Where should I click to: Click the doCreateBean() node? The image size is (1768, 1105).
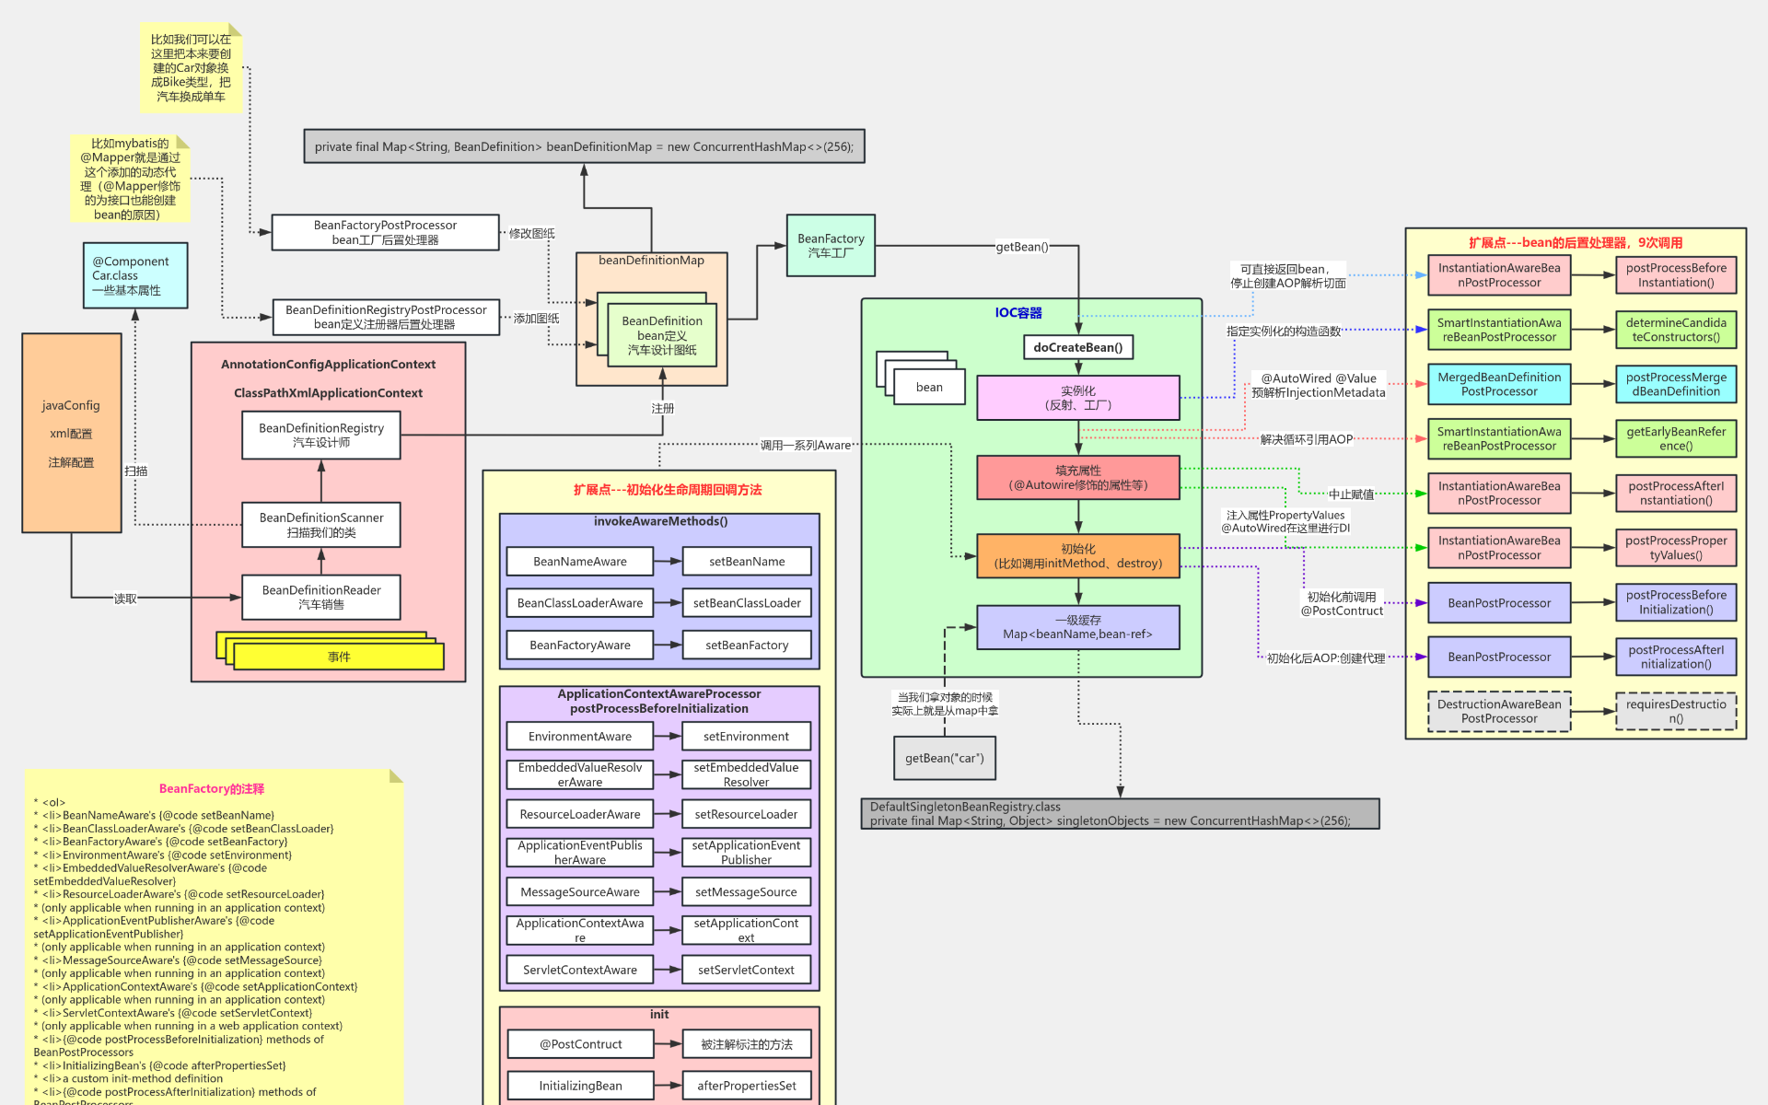(x=1077, y=347)
